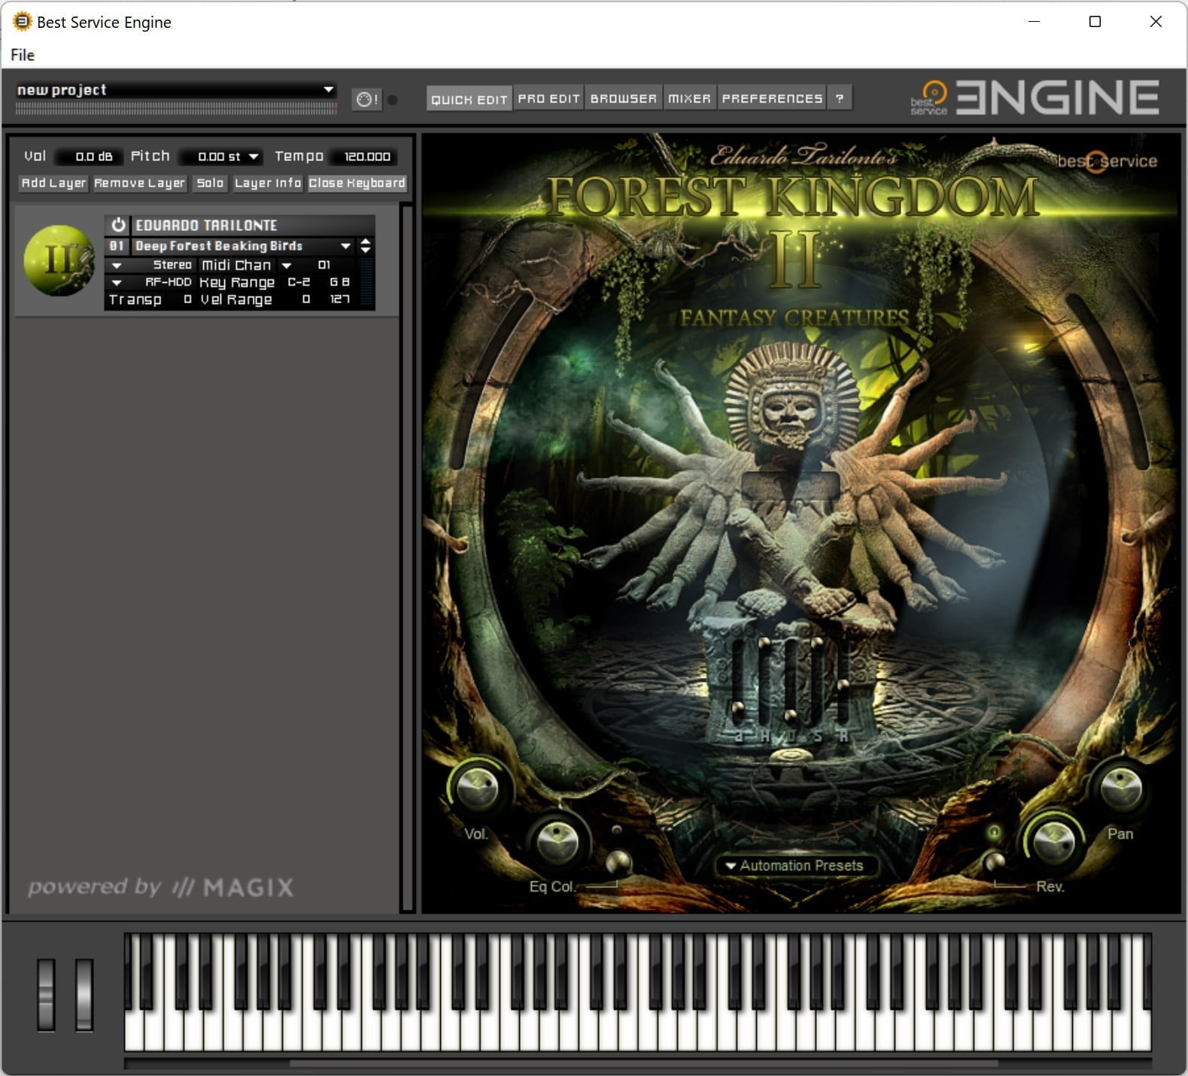Viewport: 1188px width, 1076px height.
Task: Open the new project dropdown
Action: pos(328,90)
